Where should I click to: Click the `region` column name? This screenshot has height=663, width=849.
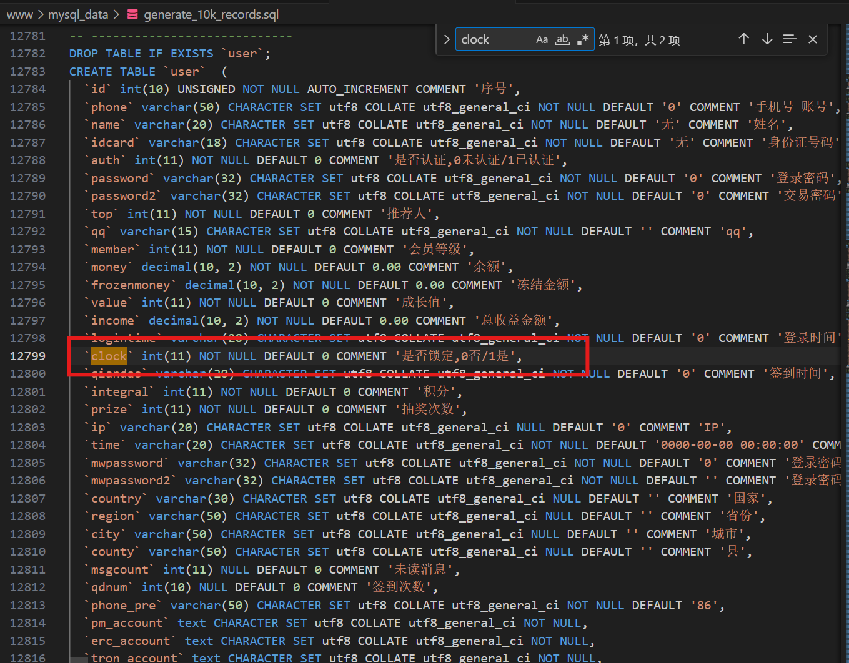113,516
